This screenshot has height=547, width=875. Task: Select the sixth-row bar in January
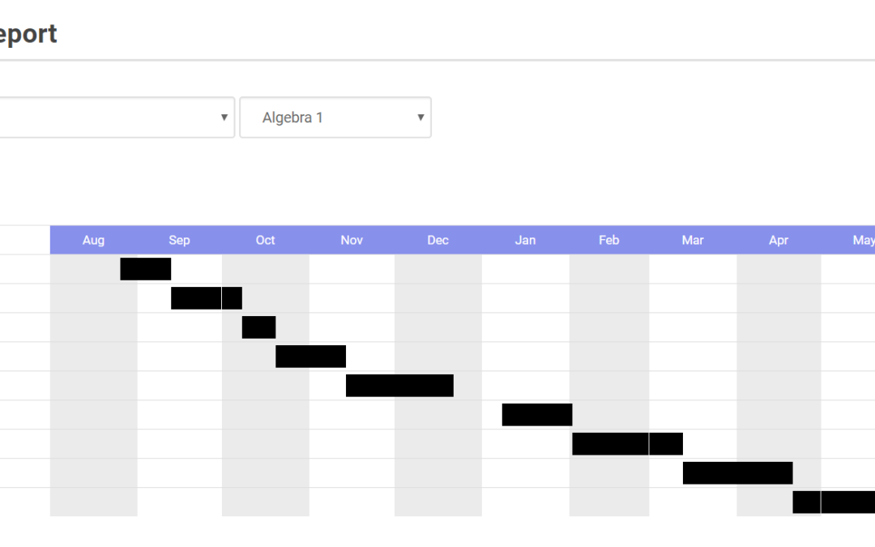[537, 415]
